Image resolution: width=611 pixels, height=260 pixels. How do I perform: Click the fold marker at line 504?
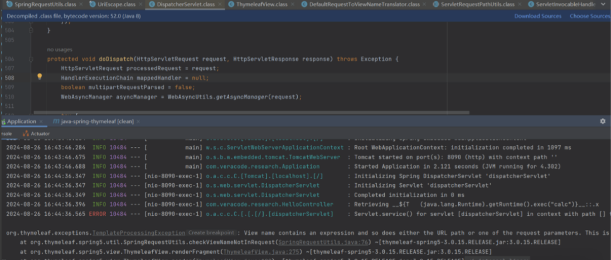pos(31,31)
